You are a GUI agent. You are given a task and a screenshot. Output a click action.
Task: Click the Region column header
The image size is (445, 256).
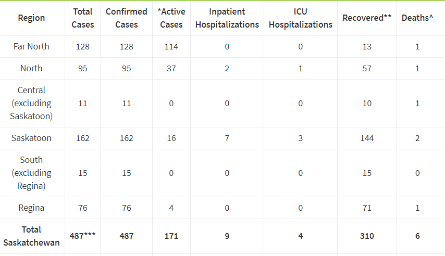click(x=31, y=18)
